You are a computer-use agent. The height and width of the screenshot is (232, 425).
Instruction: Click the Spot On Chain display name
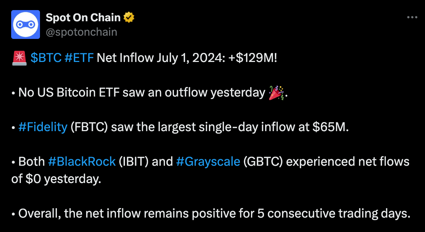pyautogui.click(x=82, y=17)
